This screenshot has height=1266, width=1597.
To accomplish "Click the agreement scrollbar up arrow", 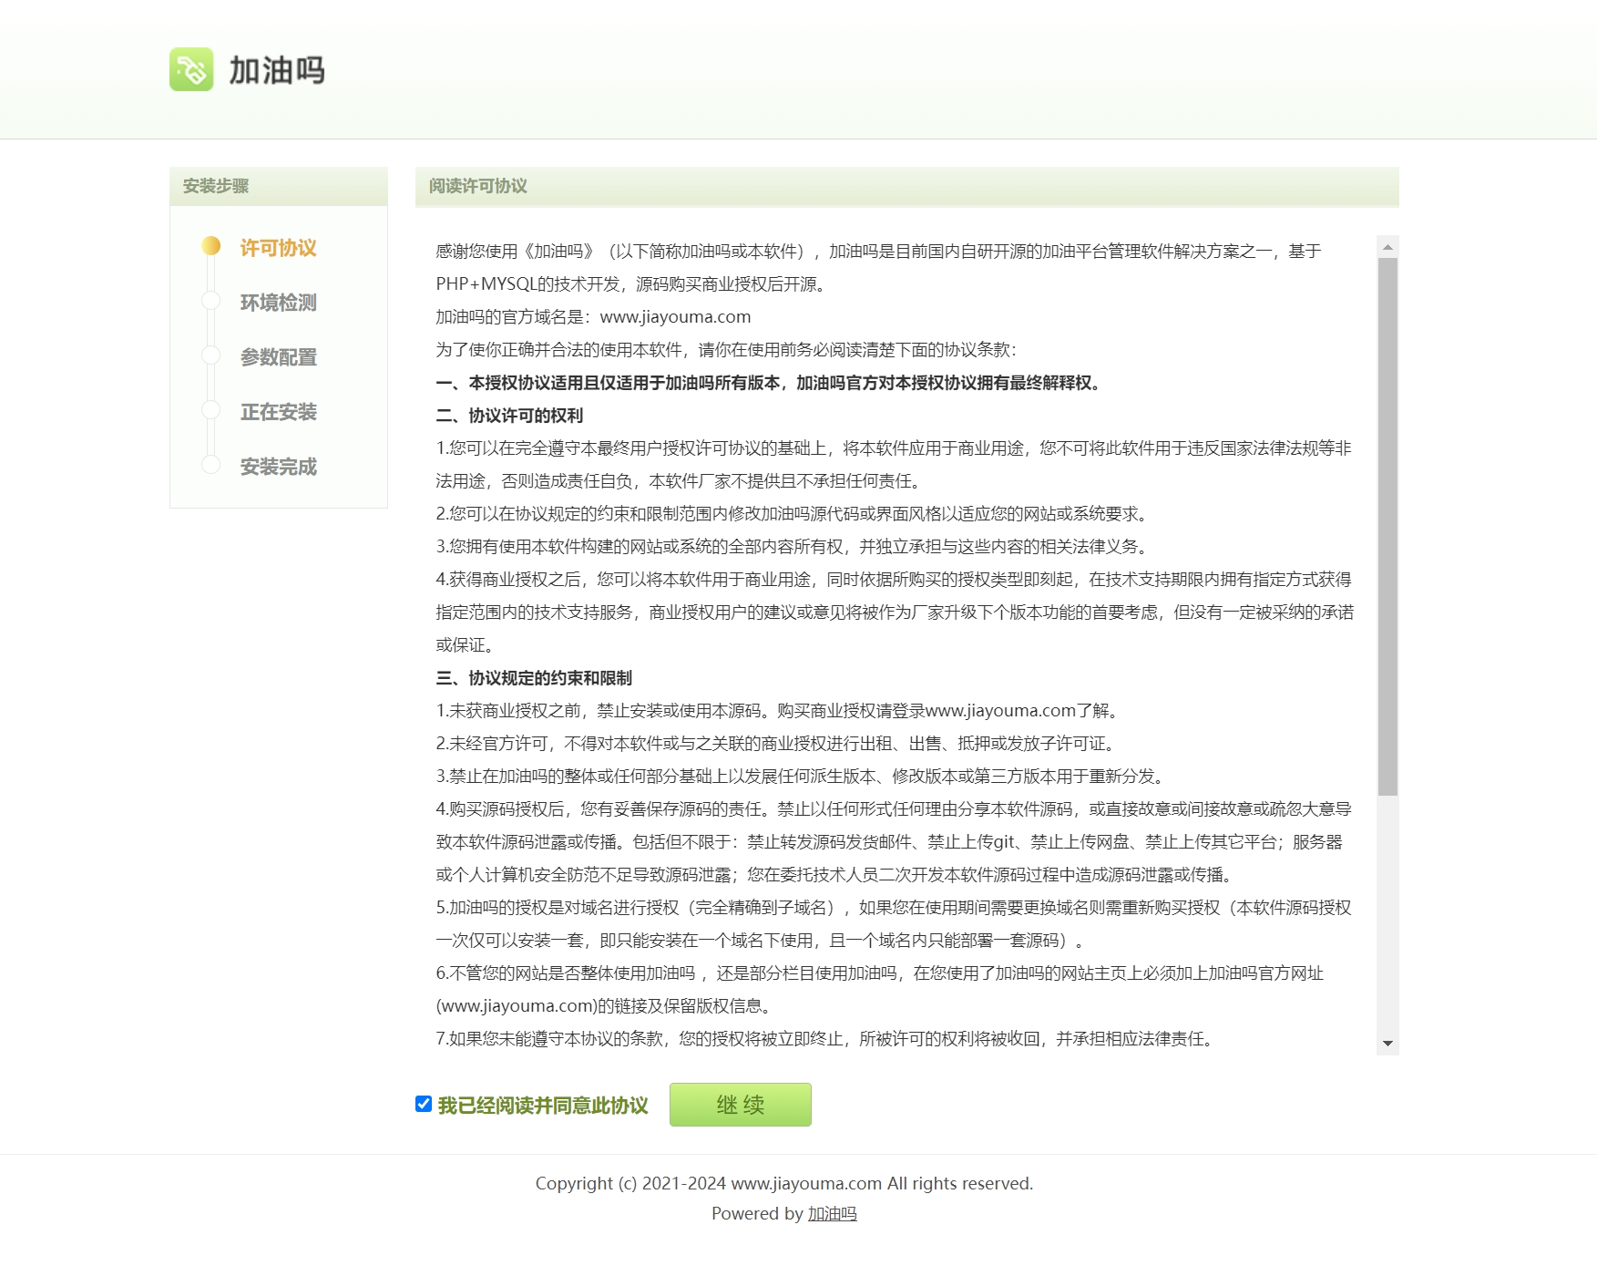I will pos(1387,247).
